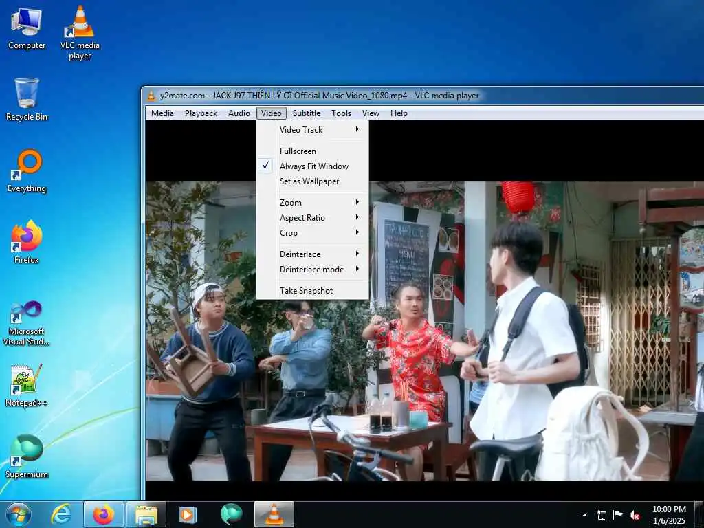
Task: Open the Action Center flag icon
Action: (618, 515)
